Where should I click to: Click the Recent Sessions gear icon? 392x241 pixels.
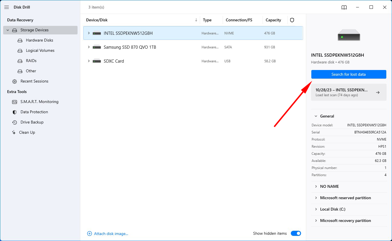15,81
